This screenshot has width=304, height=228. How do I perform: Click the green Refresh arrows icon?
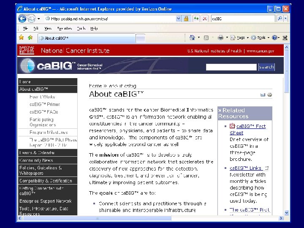coord(196,19)
